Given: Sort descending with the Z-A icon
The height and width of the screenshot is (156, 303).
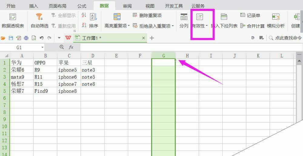Looking at the screenshot, I should tap(84, 25).
